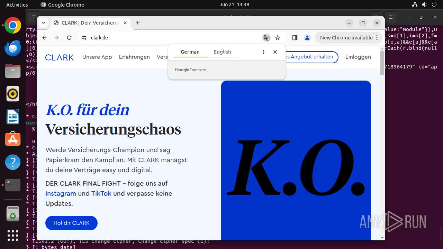This screenshot has width=443, height=249.
Task: Click the blue K.O. hero image
Action: click(x=296, y=160)
